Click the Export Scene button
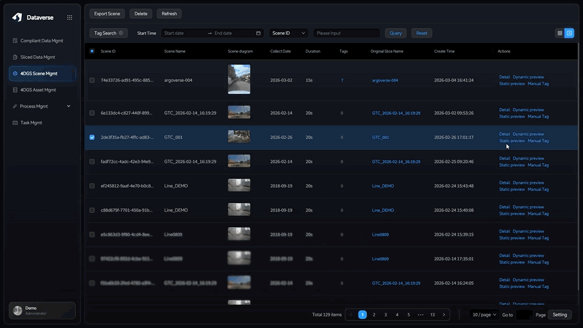Viewport: 583px width, 328px height. pos(107,13)
